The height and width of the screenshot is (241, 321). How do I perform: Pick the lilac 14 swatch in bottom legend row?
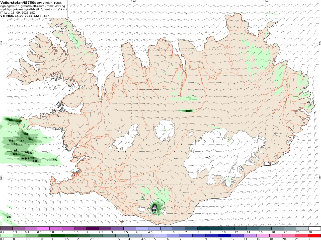coord(250,236)
